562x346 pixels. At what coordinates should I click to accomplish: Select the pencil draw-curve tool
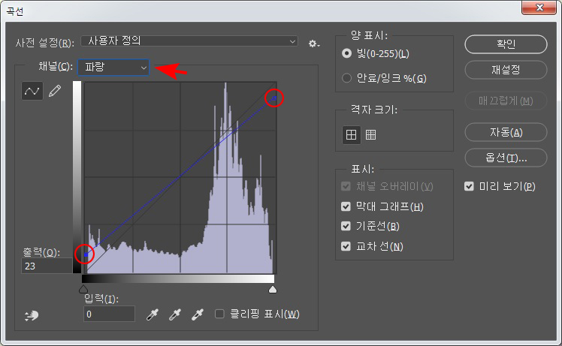[55, 91]
